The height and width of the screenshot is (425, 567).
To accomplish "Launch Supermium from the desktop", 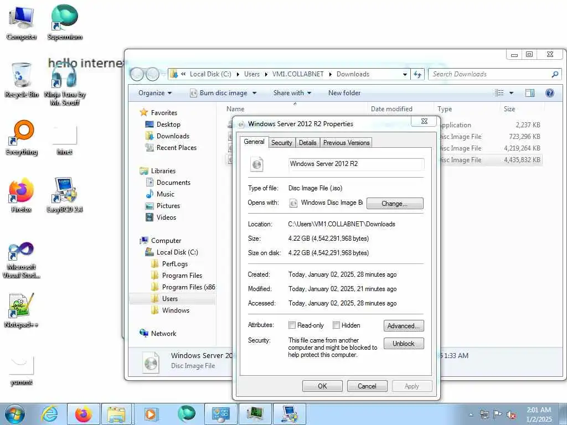I will [x=65, y=23].
